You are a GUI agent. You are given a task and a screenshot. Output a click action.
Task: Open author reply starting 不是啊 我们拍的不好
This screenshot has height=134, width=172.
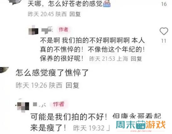[x=92, y=50]
